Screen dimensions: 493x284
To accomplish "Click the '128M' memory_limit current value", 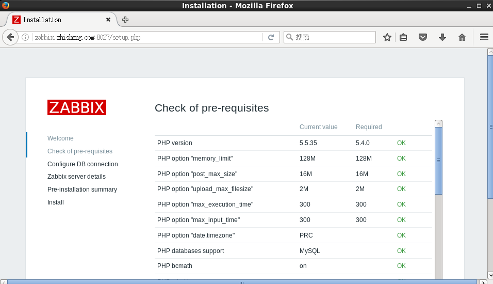I will (307, 159).
